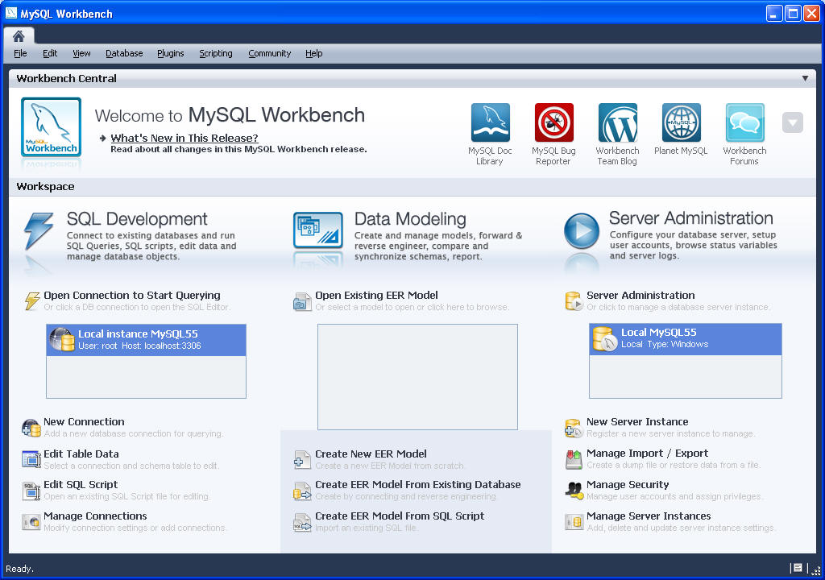
Task: Click the Server Administration play icon
Action: click(x=581, y=231)
